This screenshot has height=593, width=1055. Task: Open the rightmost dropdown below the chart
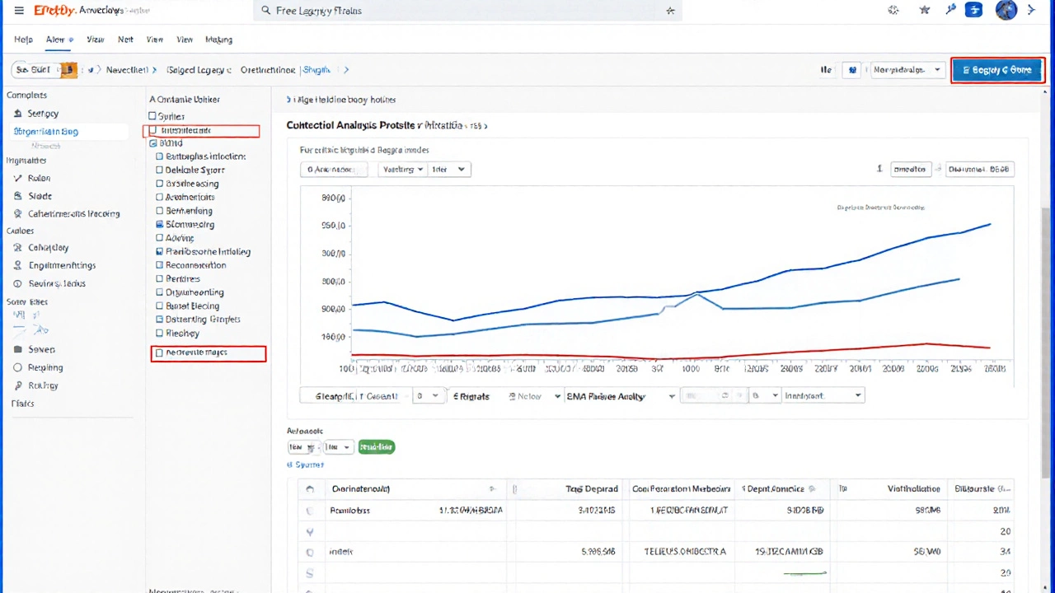(x=823, y=396)
